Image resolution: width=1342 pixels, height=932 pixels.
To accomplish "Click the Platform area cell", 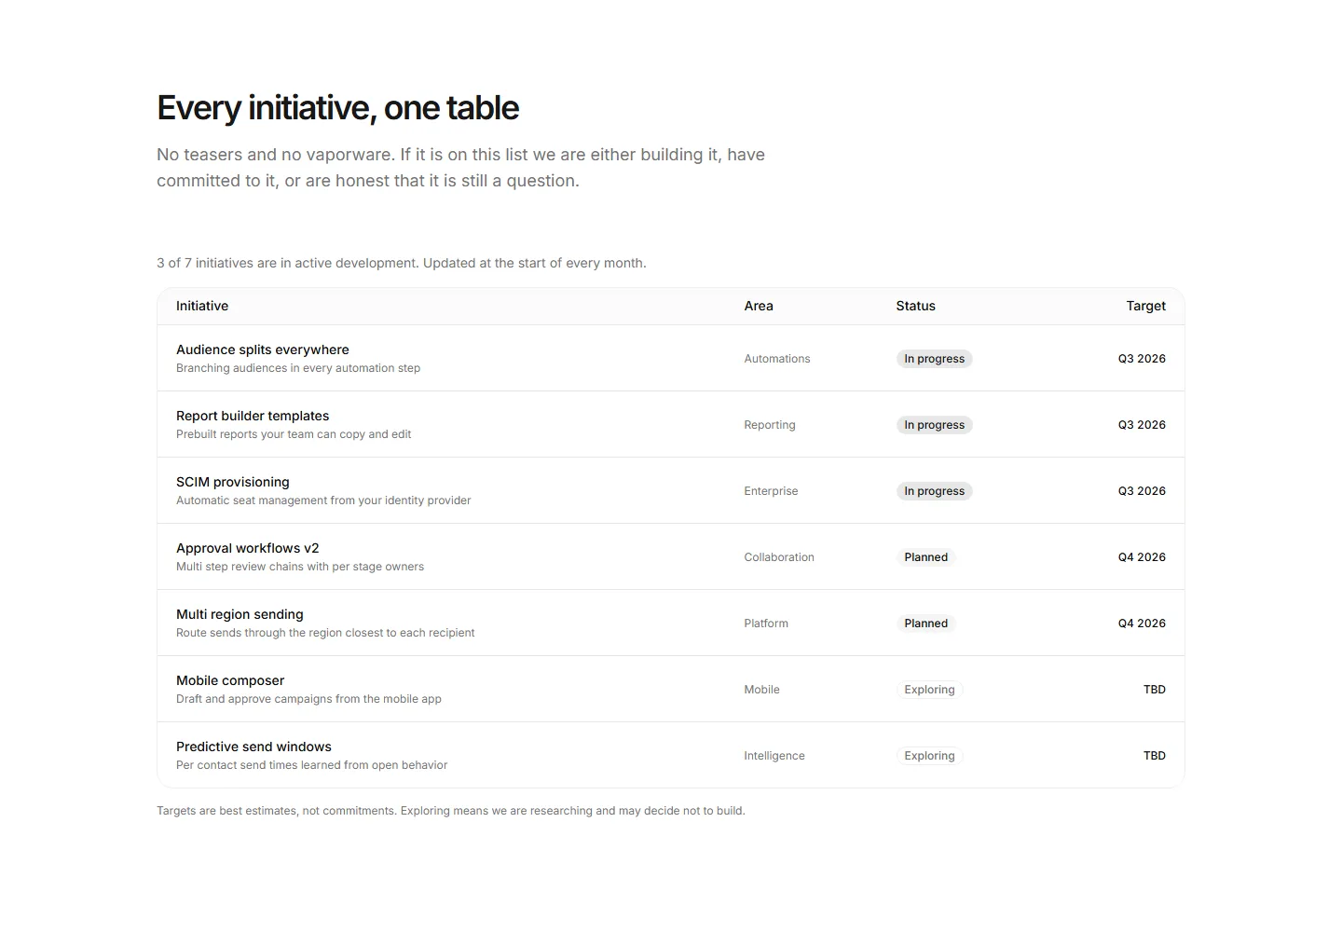I will [766, 624].
